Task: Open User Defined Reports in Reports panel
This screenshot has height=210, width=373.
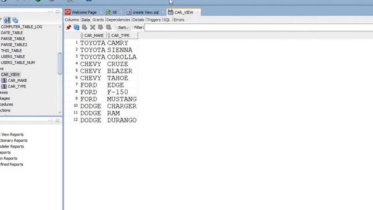Action: tap(12, 164)
